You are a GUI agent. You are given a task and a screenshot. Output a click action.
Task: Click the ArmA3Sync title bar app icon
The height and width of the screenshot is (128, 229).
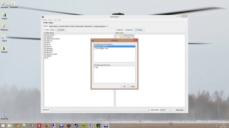pyautogui.click(x=43, y=17)
